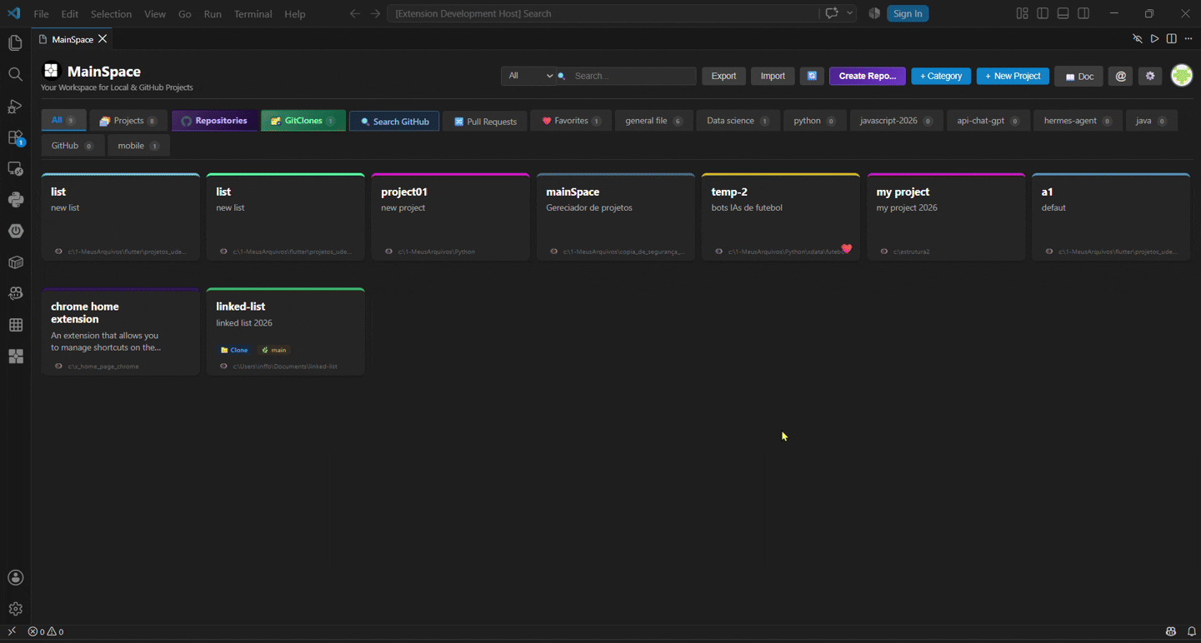
Task: Filter by the Data science category
Action: click(x=738, y=121)
